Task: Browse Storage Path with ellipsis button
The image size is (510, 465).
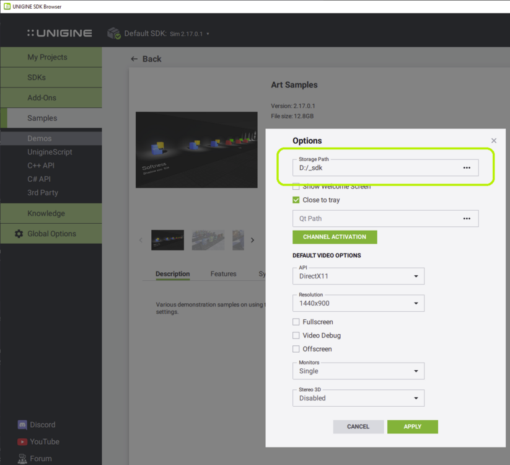Action: 467,167
